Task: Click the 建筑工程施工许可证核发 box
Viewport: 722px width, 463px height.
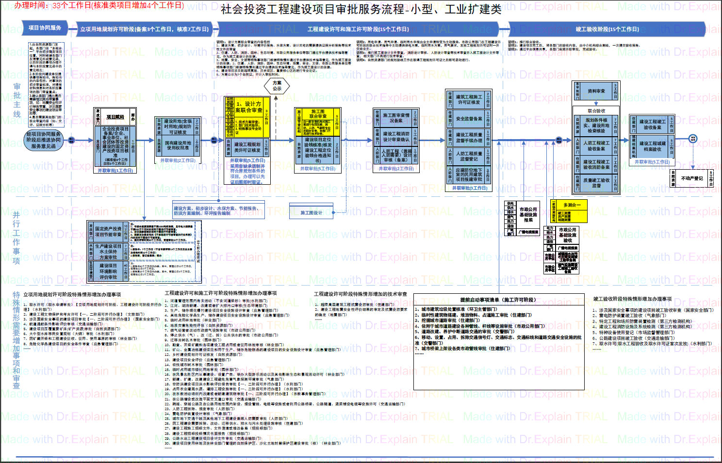Action: coord(469,99)
